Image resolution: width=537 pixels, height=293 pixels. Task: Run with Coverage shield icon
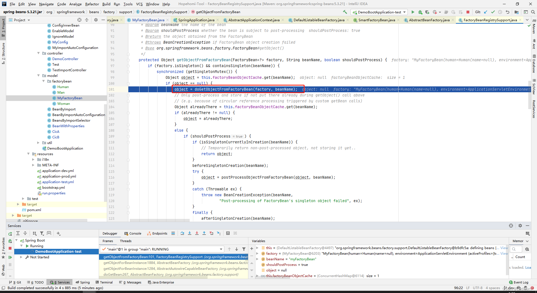(427, 12)
